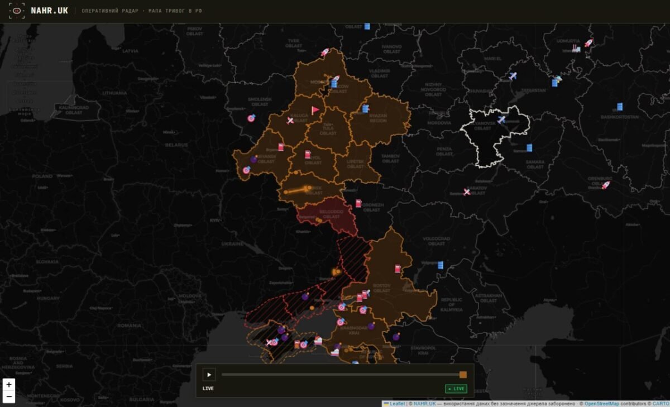Click the NAHR.UK radar logo icon
Screen dimensions: 670x407
pos(17,11)
